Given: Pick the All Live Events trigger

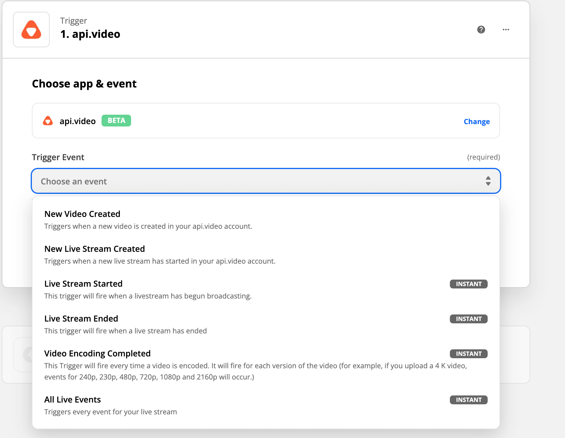Looking at the screenshot, I should [x=73, y=400].
